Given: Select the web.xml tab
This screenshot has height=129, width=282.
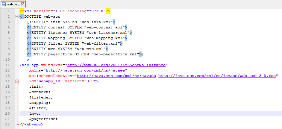Looking at the screenshot, I should pyautogui.click(x=13, y=4).
